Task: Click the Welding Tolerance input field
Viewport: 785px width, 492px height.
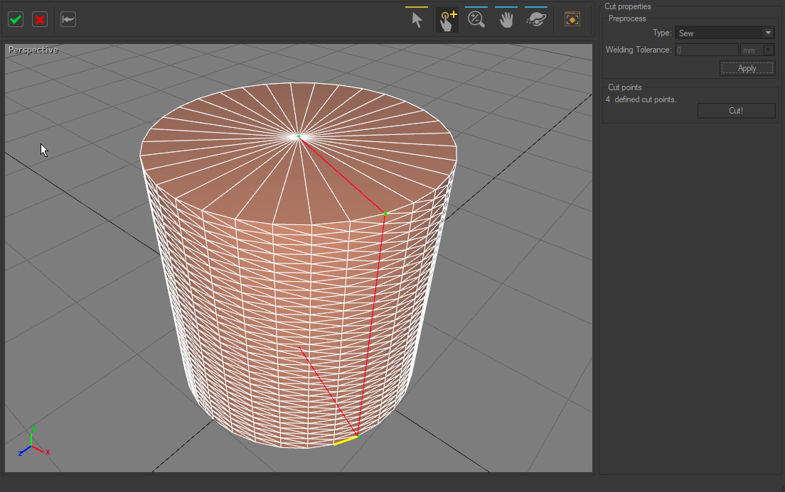Action: 706,50
